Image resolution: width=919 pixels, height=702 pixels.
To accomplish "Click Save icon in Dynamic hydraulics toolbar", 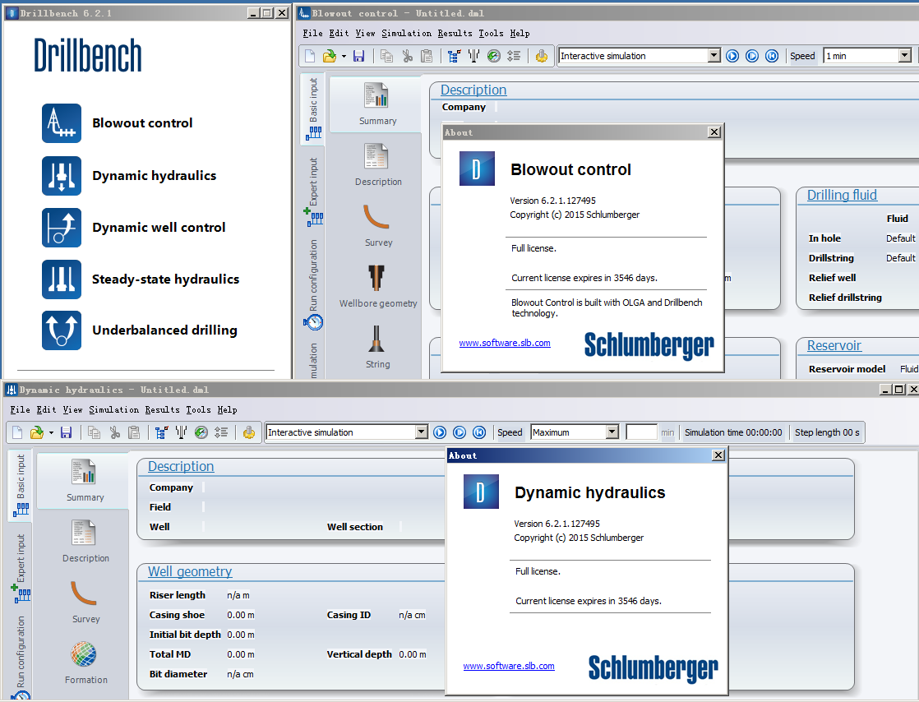I will point(67,432).
